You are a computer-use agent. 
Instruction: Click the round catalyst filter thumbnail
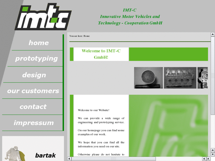click(148, 78)
